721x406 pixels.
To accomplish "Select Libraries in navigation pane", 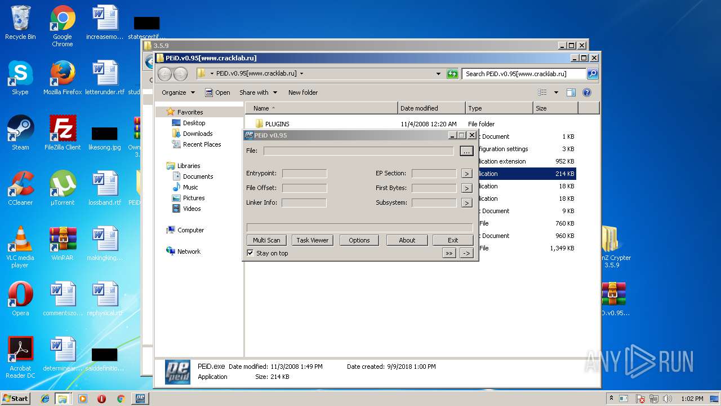I will point(188,166).
